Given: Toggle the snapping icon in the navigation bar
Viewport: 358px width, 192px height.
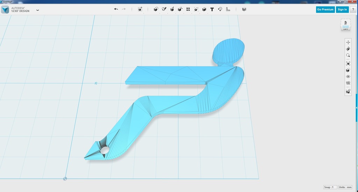Looking at the screenshot, I should pyautogui.click(x=348, y=91).
